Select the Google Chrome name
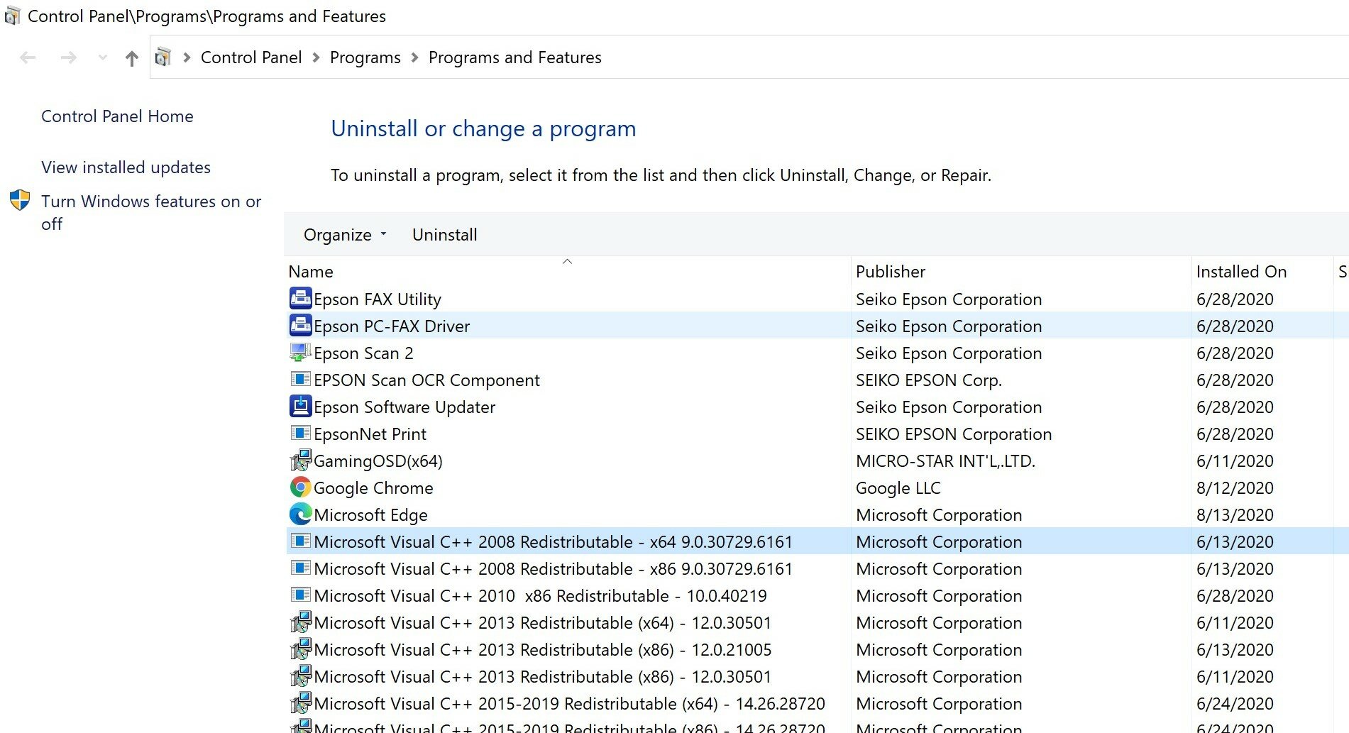The width and height of the screenshot is (1349, 733). coord(373,488)
